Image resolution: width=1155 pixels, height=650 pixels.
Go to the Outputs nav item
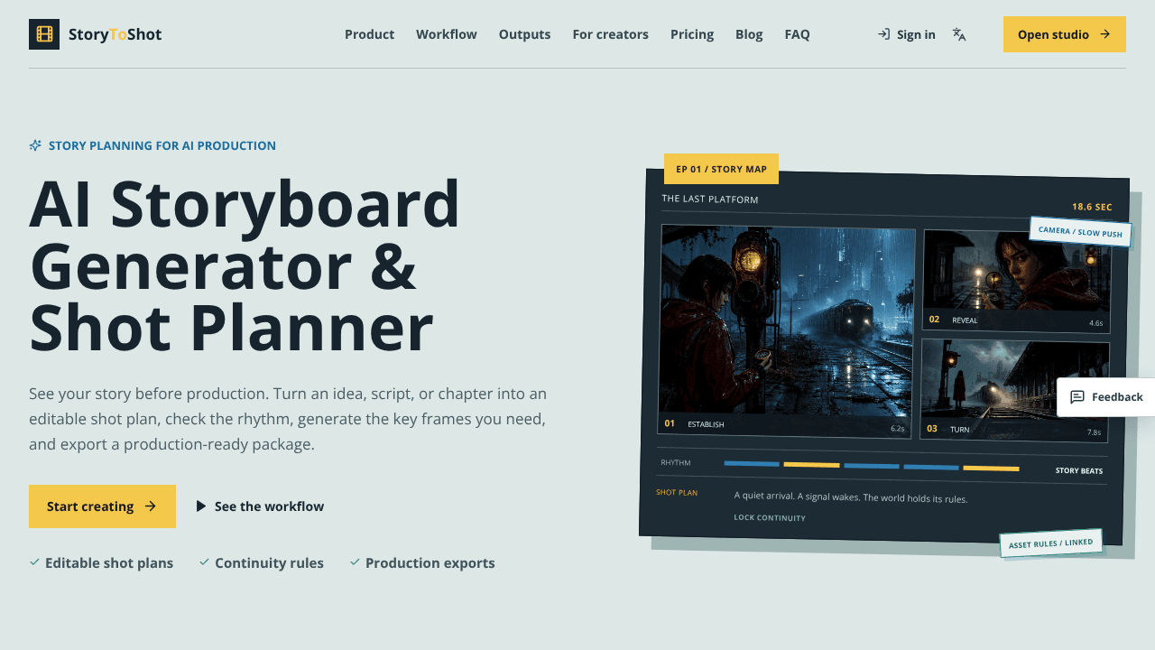524,34
